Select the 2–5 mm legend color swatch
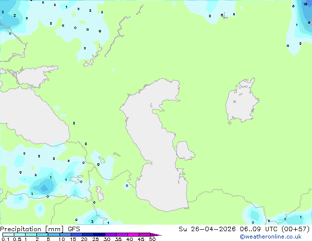 point(42,235)
